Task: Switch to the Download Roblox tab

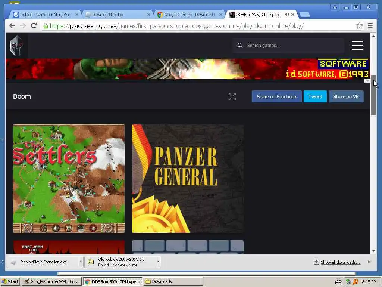Action: point(118,15)
